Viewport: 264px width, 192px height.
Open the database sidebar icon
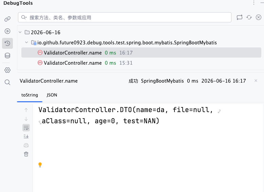7,56
